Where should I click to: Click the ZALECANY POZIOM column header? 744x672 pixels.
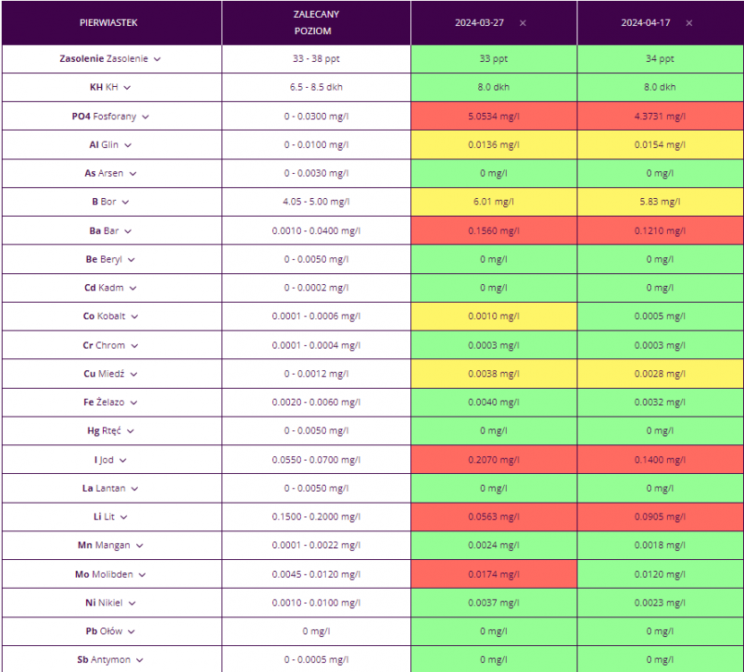tap(316, 22)
